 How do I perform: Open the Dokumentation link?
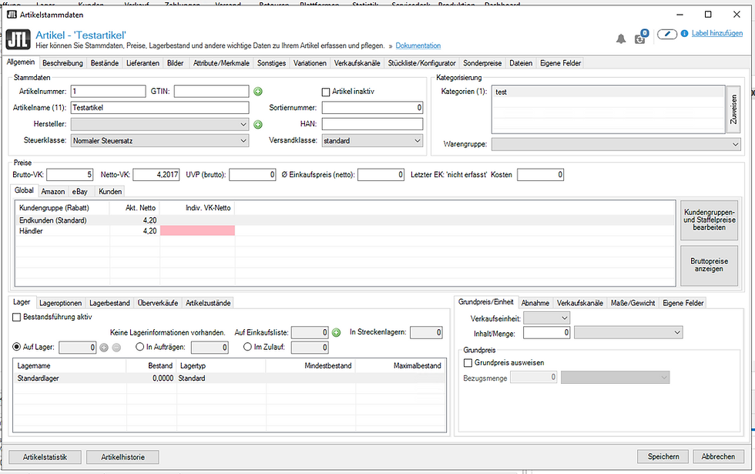coord(418,45)
